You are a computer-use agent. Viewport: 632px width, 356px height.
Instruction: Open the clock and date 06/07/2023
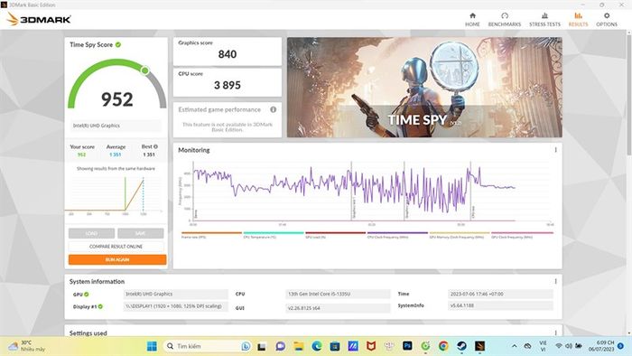601,346
